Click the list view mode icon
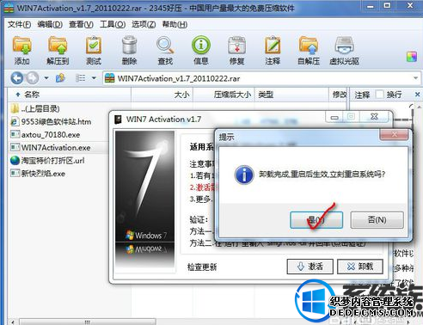Image resolution: width=423 pixels, height=325 pixels. coord(81,78)
